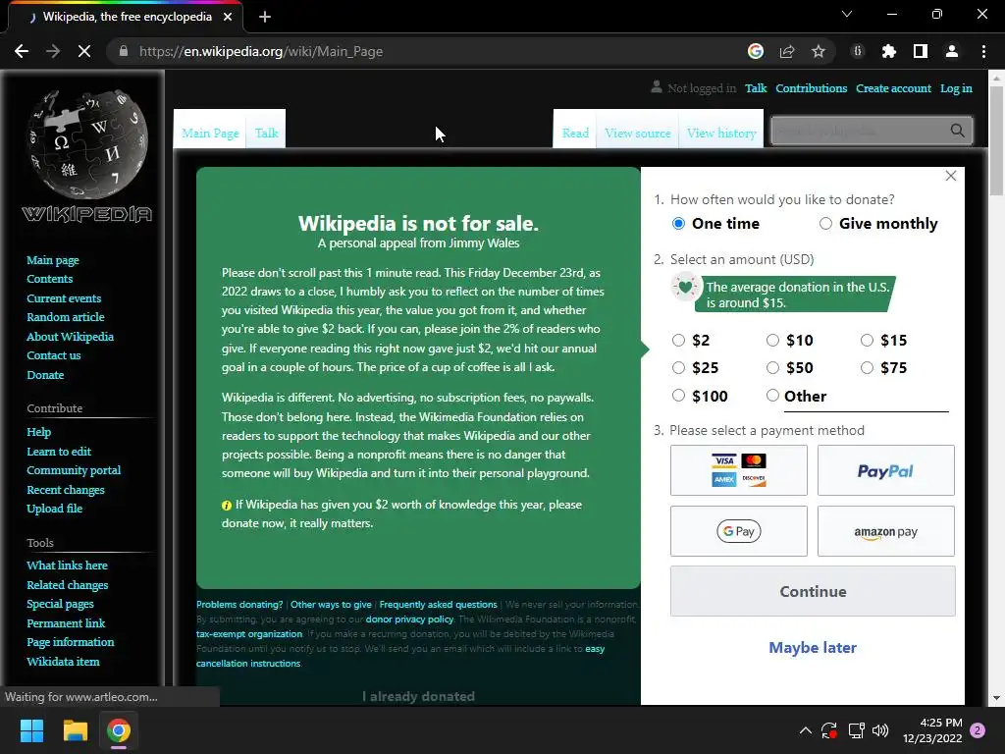Viewport: 1005px width, 754px height.
Task: Pay with Amazon Pay option
Action: 886,531
